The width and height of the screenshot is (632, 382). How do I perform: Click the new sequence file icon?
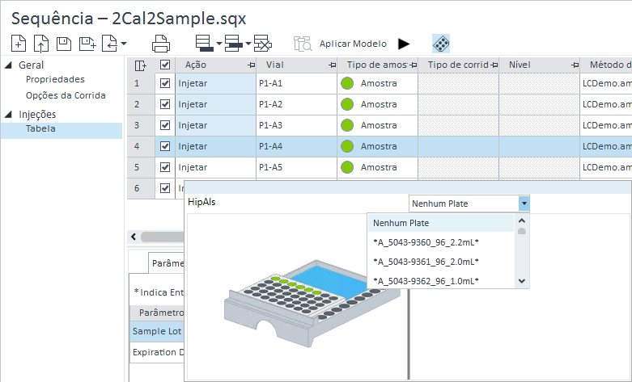tap(19, 44)
